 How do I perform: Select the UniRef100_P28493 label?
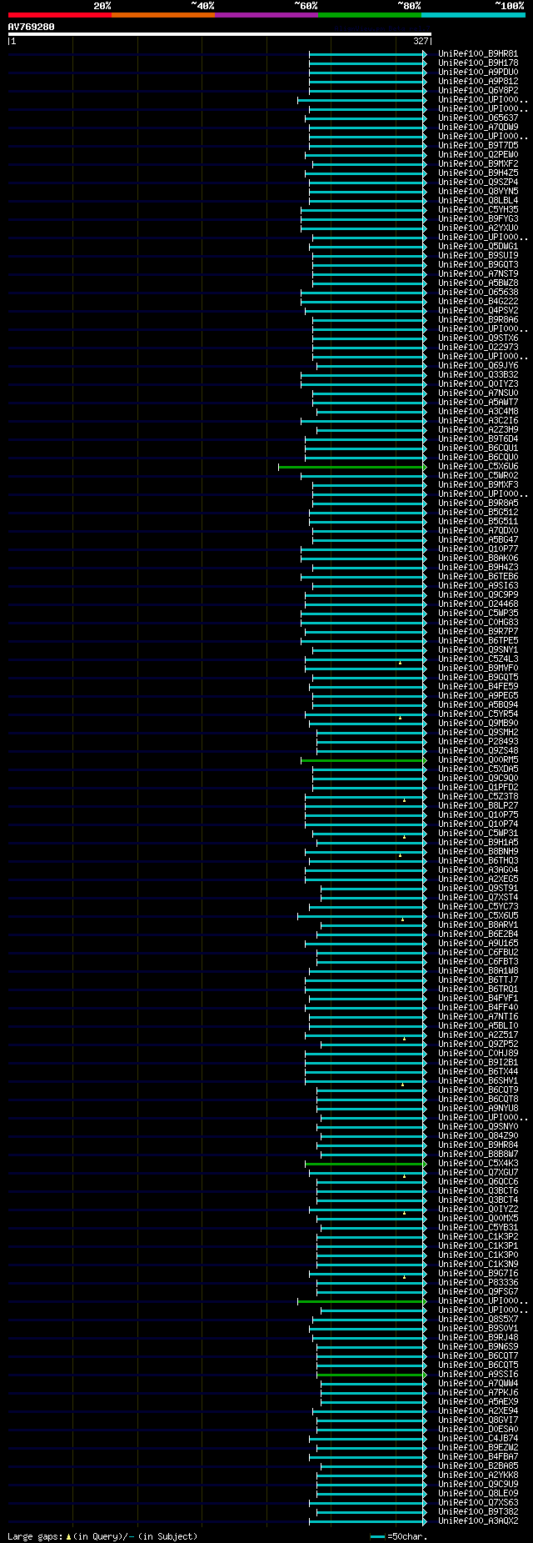[478, 742]
